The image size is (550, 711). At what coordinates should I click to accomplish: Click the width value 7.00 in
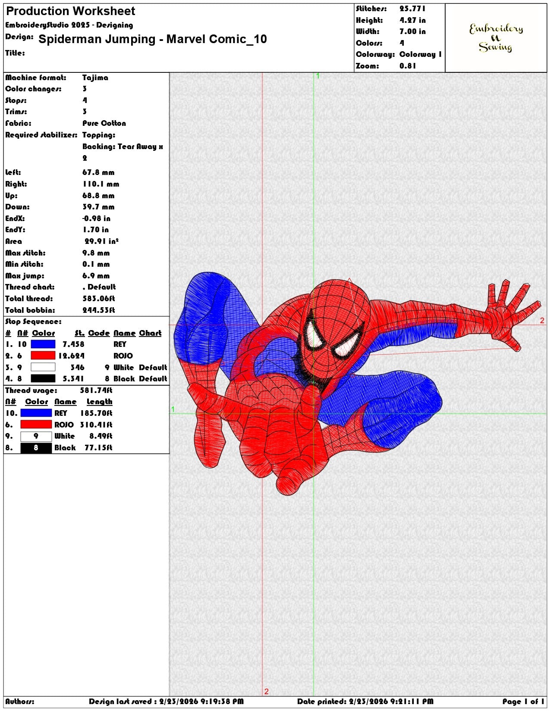coord(412,31)
